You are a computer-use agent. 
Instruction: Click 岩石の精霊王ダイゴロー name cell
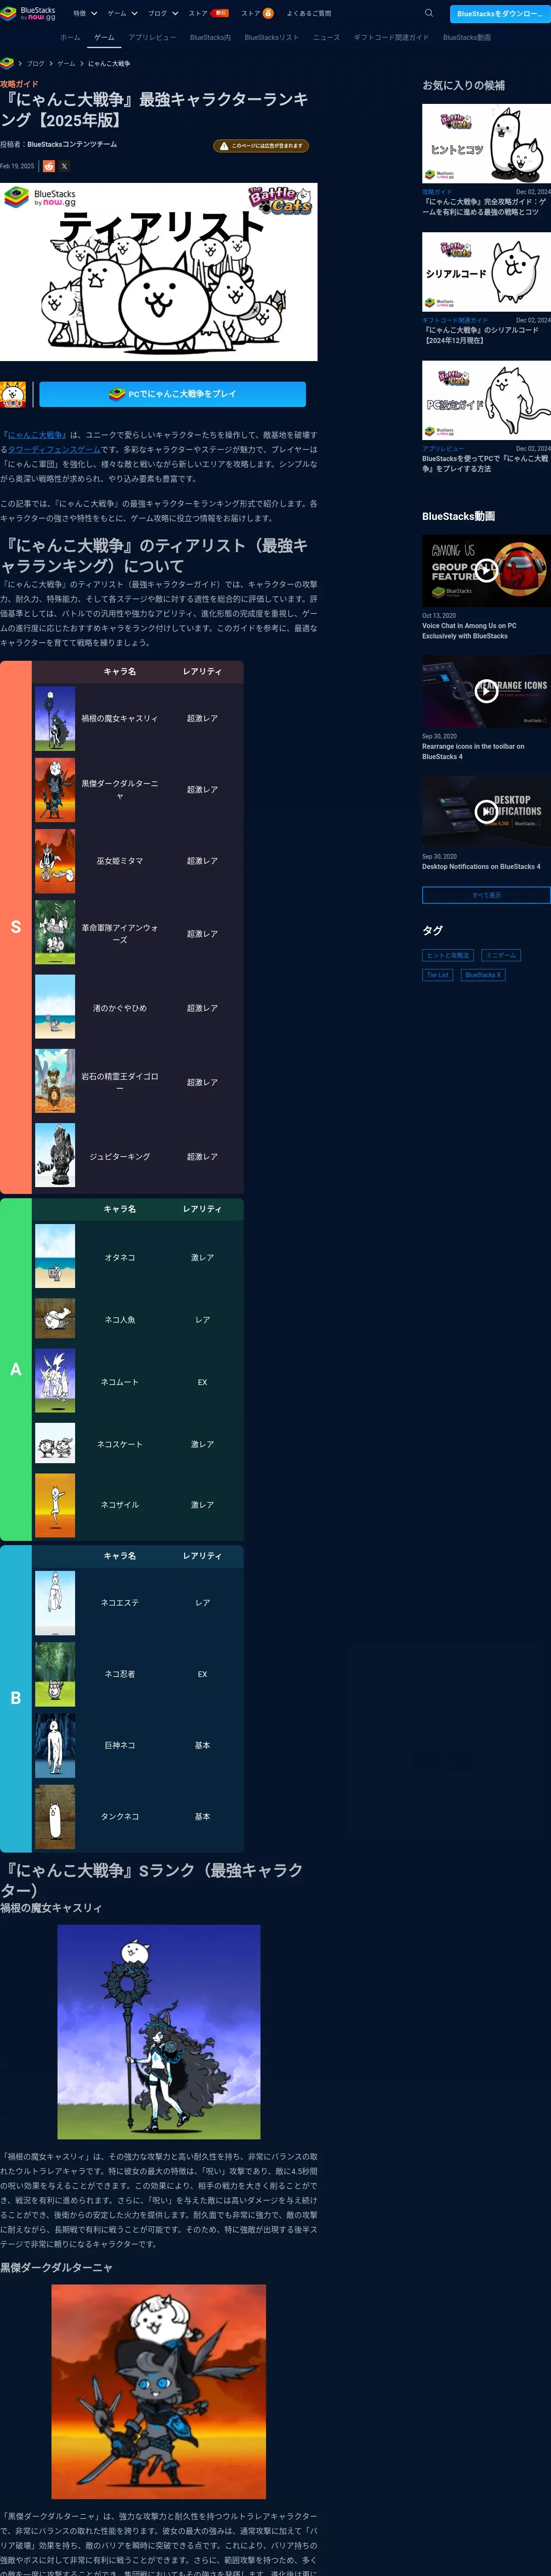[120, 1082]
